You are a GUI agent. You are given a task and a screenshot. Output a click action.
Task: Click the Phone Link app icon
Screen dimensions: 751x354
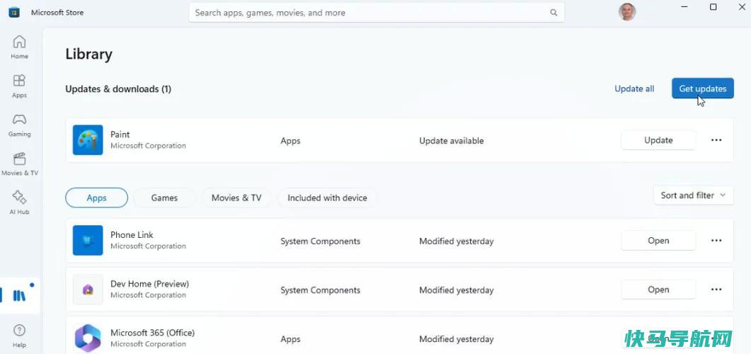pyautogui.click(x=88, y=241)
